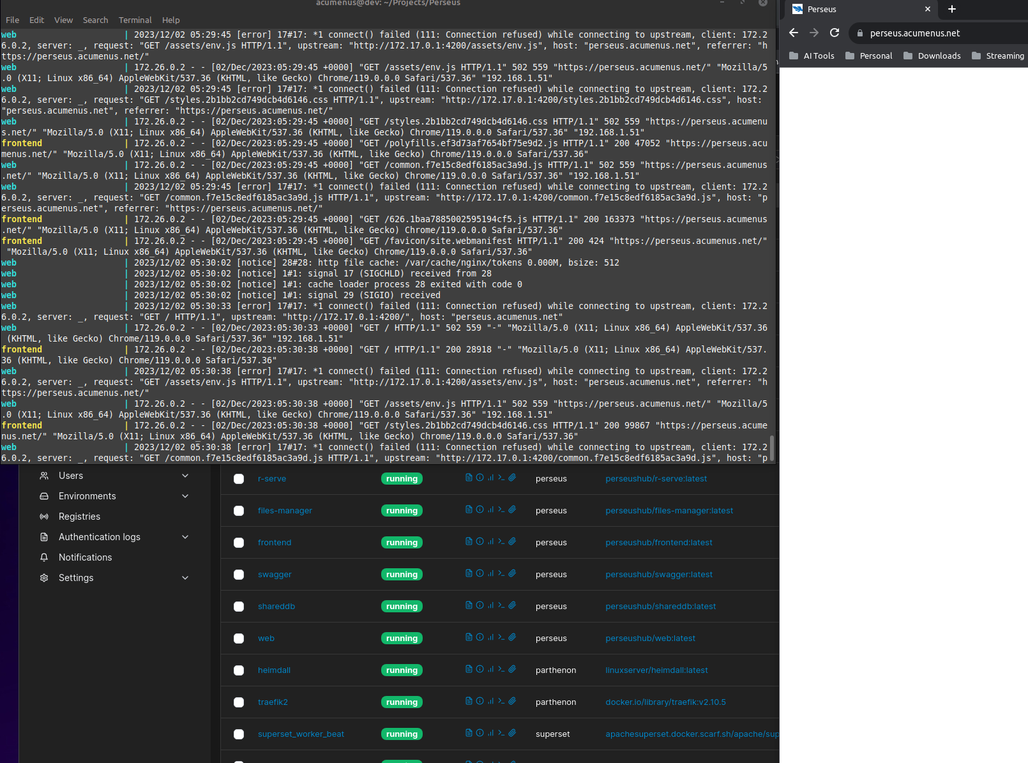Open the traefik2 container link
The height and width of the screenshot is (763, 1028).
click(273, 702)
